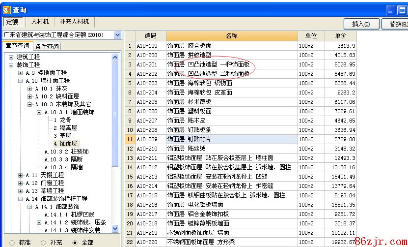
Task: Click the 编码 column header
Action: 150,36
